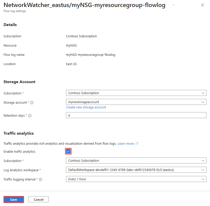Click the Retention days info icon
The image size is (210, 206).
[30, 116]
